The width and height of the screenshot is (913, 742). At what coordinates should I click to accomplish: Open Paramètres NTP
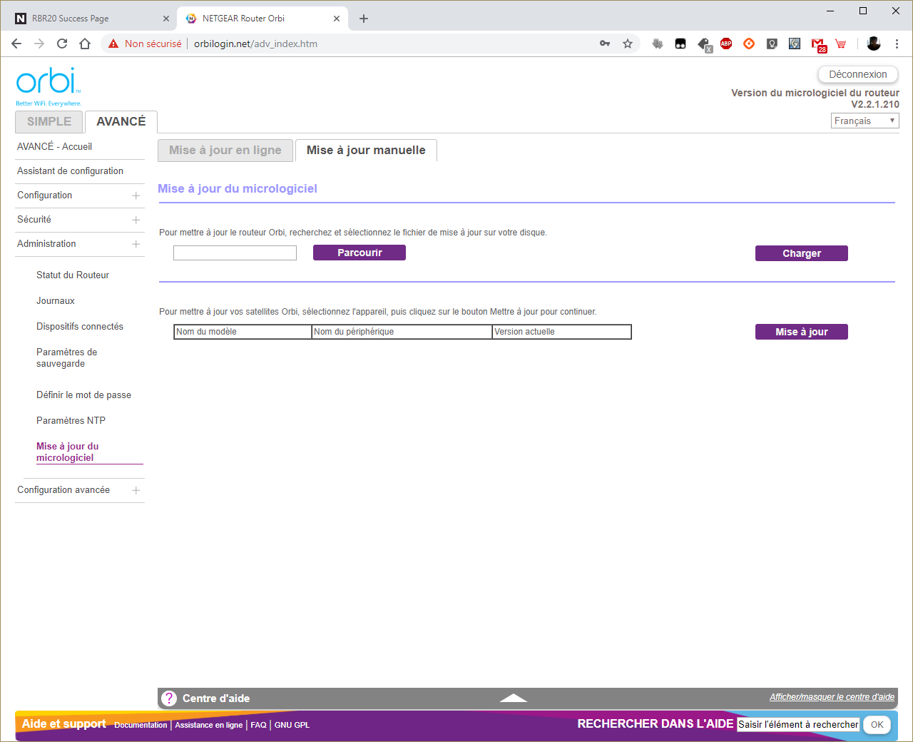click(71, 420)
